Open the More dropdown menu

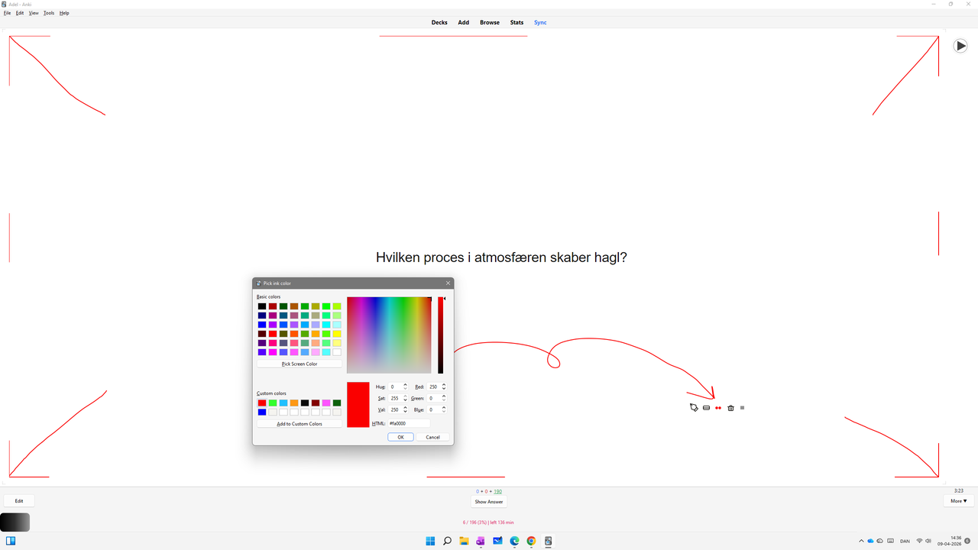(x=958, y=501)
